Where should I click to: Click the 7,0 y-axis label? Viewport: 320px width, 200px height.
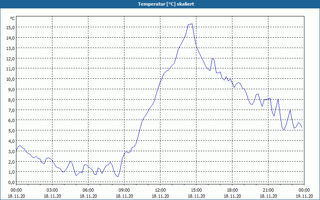(11, 110)
